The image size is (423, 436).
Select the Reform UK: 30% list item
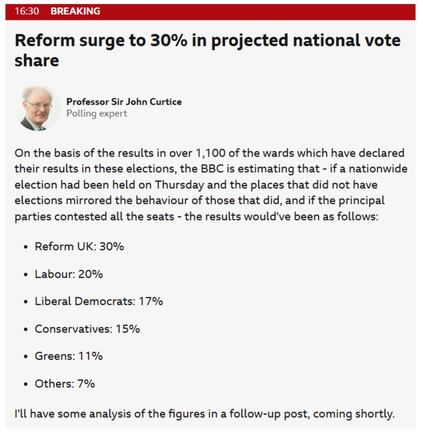[x=79, y=247]
